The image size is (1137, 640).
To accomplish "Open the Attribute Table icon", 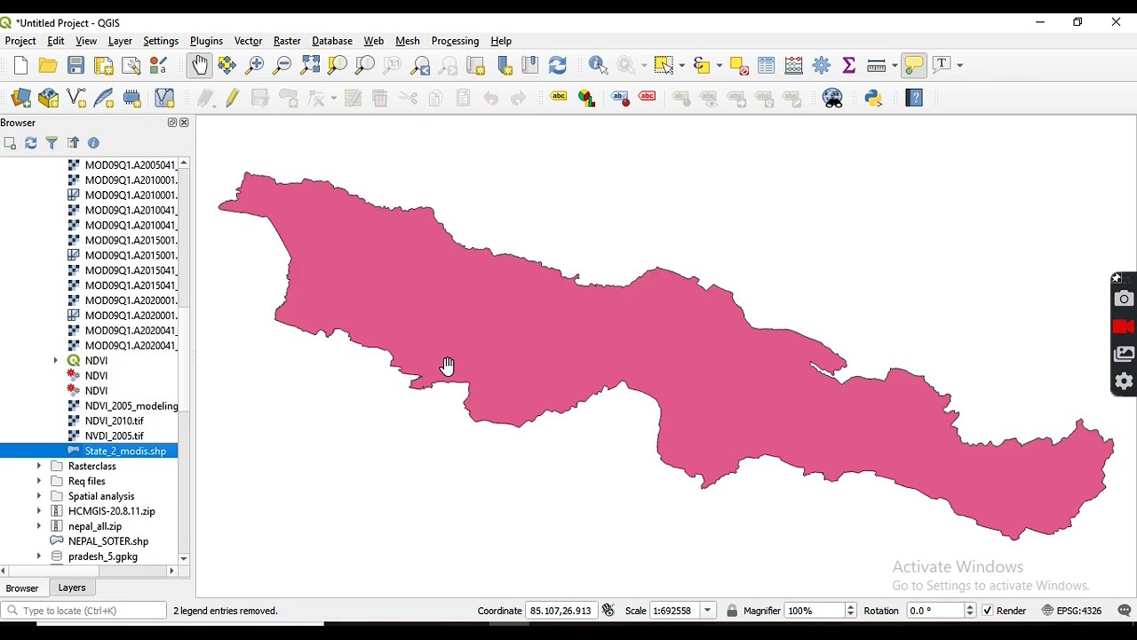I will pyautogui.click(x=767, y=65).
